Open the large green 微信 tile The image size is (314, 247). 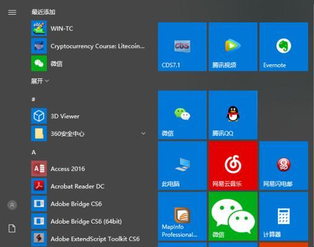[233, 216]
